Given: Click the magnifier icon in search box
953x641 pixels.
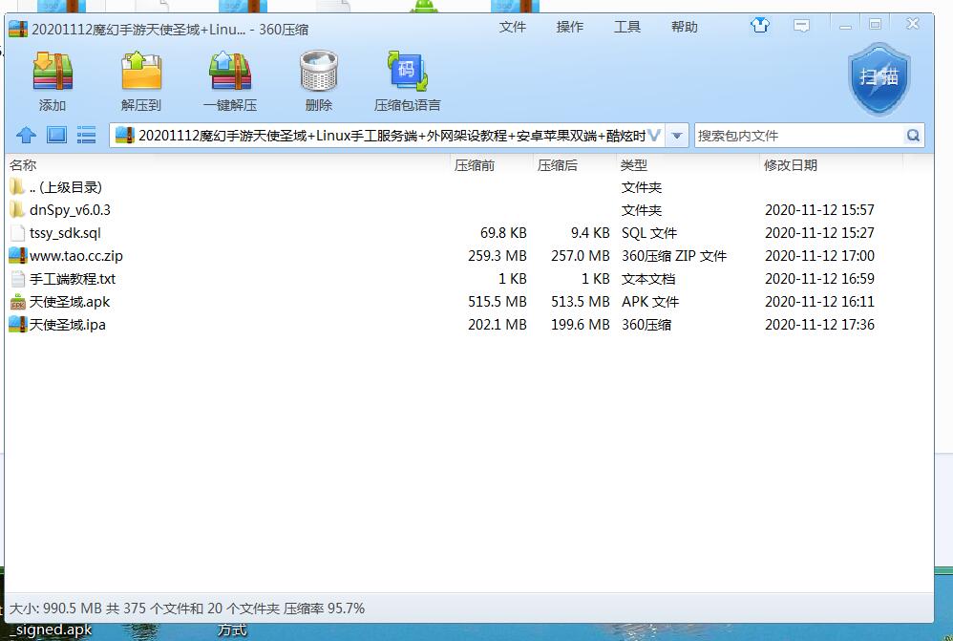Looking at the screenshot, I should (x=913, y=135).
